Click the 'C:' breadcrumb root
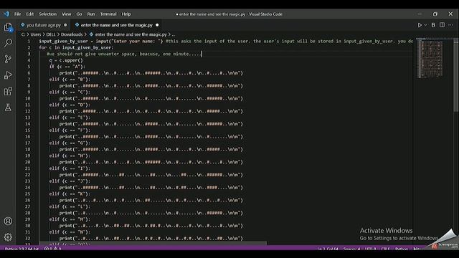The width and height of the screenshot is (459, 258). [23, 34]
